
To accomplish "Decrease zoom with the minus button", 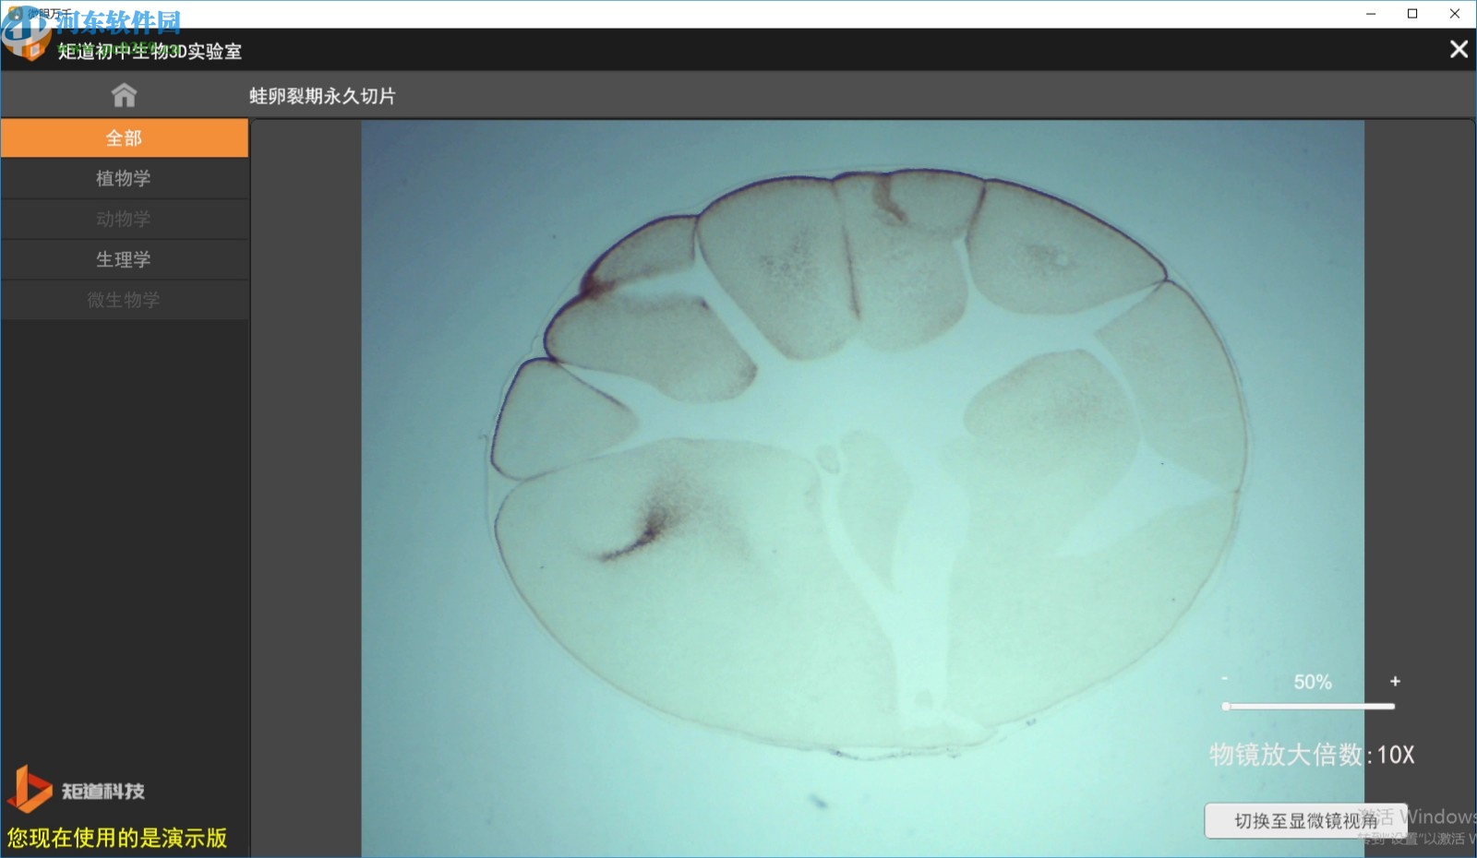I will 1225,680.
